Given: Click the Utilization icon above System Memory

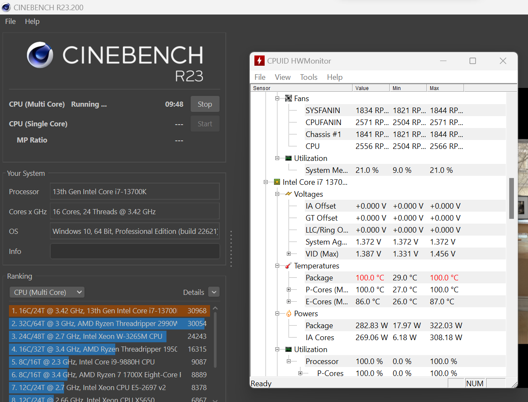Looking at the screenshot, I should coord(289,158).
